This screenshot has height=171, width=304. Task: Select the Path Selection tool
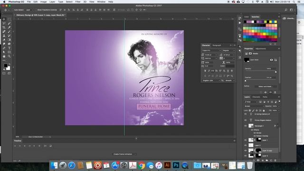[4, 52]
